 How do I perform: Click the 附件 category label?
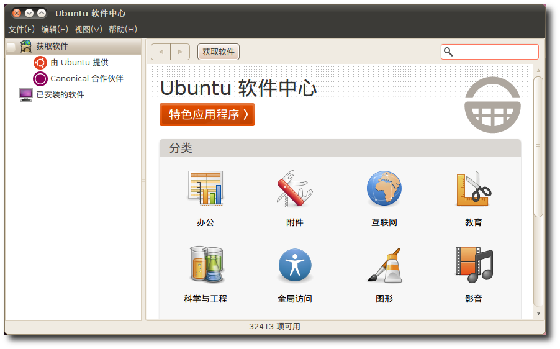(x=295, y=222)
